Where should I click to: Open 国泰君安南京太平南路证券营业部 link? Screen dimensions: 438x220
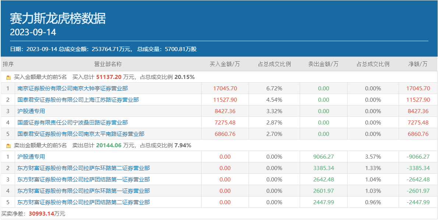pyautogui.click(x=81, y=134)
